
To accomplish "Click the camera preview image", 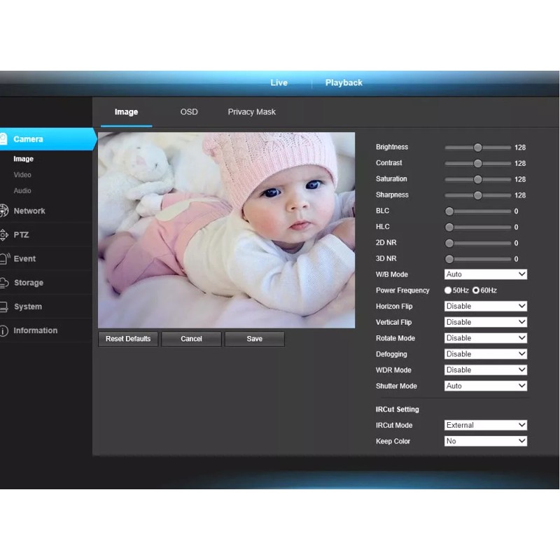I will coord(226,230).
